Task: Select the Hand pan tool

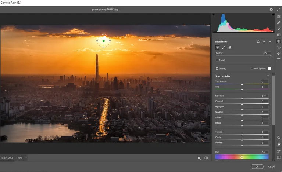Action: click(x=279, y=144)
